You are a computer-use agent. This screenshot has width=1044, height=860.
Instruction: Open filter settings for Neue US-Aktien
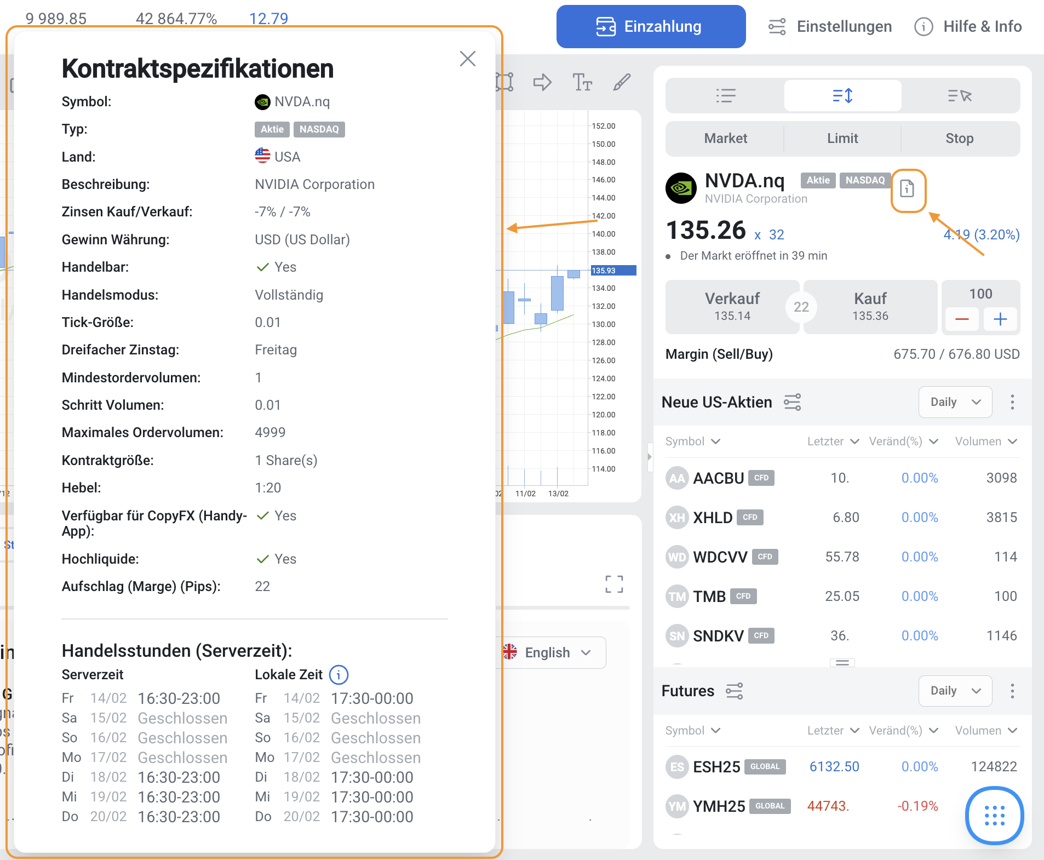[792, 402]
